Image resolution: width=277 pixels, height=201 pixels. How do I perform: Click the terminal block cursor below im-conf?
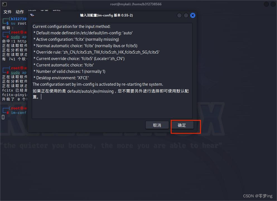point(3,117)
